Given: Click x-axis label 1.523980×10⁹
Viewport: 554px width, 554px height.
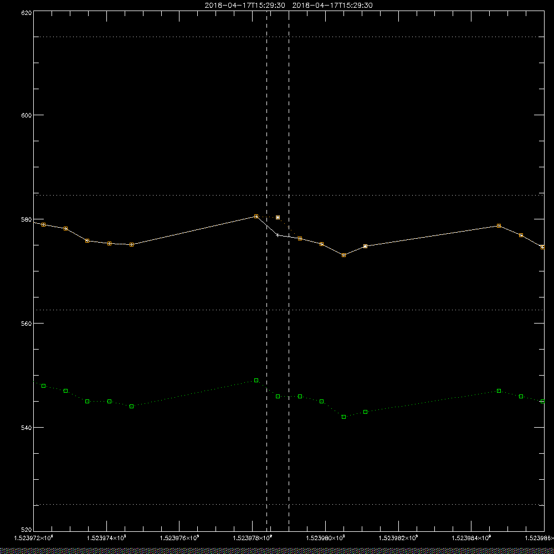Looking at the screenshot, I should [325, 538].
